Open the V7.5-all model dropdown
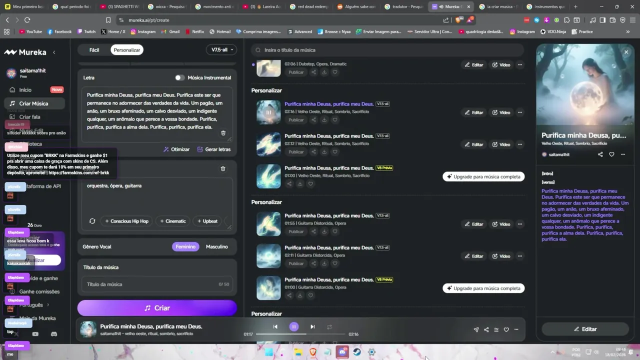 [222, 50]
